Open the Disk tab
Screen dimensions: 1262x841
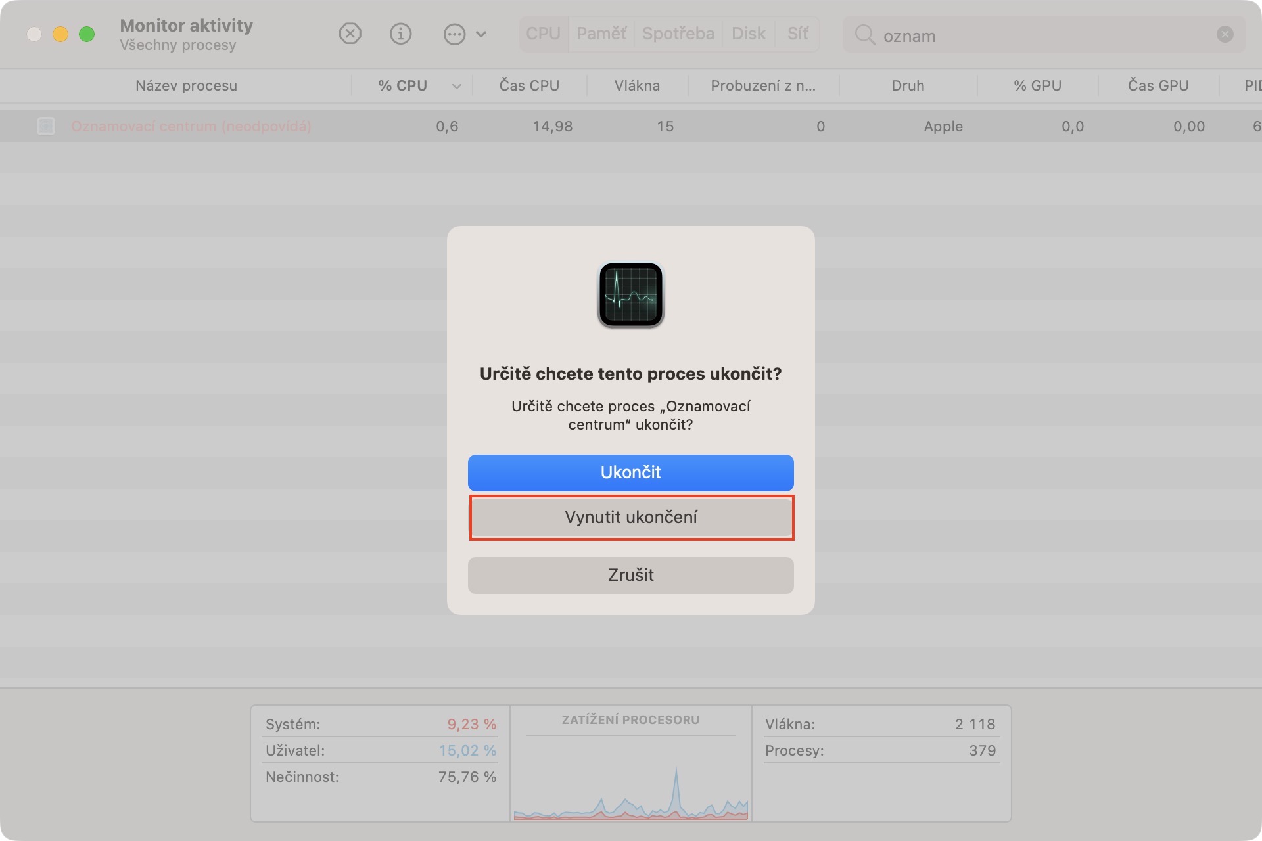(748, 34)
